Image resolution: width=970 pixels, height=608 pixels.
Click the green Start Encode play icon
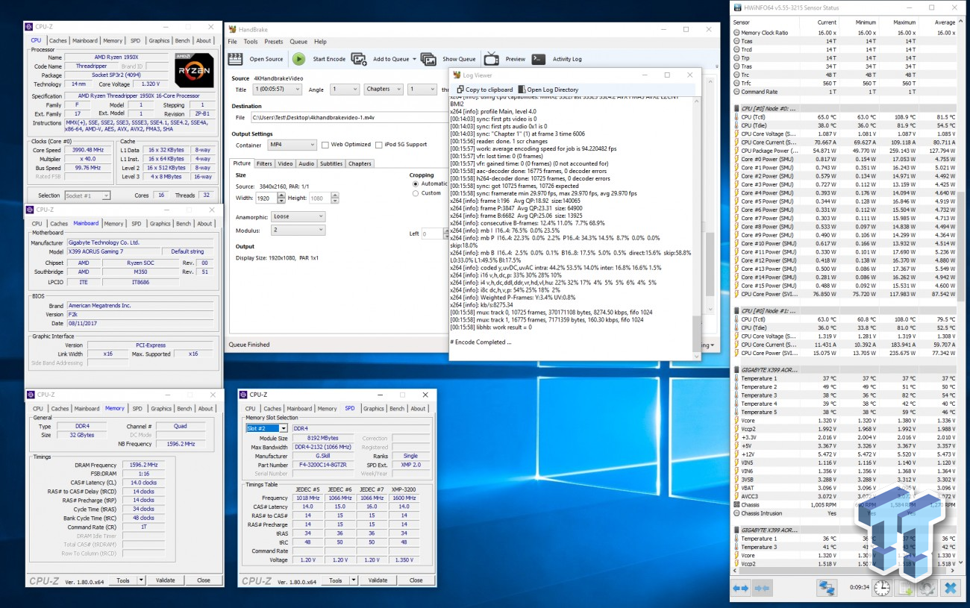click(x=298, y=59)
